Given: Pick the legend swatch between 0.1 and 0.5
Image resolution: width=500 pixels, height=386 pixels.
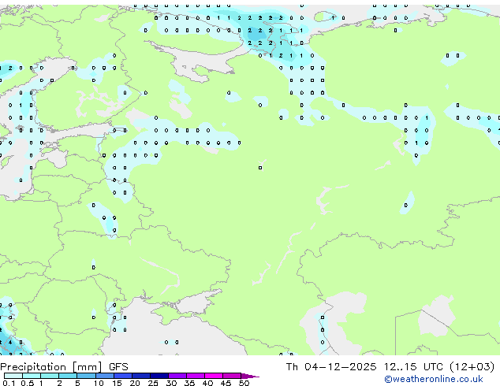Looking at the screenshot, I should 13,376.
